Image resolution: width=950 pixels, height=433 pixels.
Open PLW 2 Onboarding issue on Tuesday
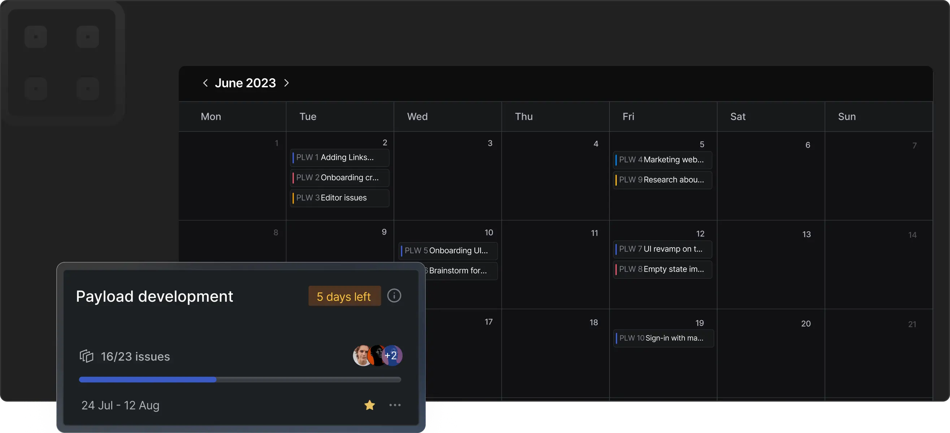(x=339, y=178)
